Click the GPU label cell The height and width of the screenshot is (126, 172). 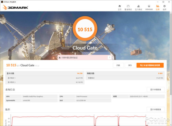pos(13,96)
